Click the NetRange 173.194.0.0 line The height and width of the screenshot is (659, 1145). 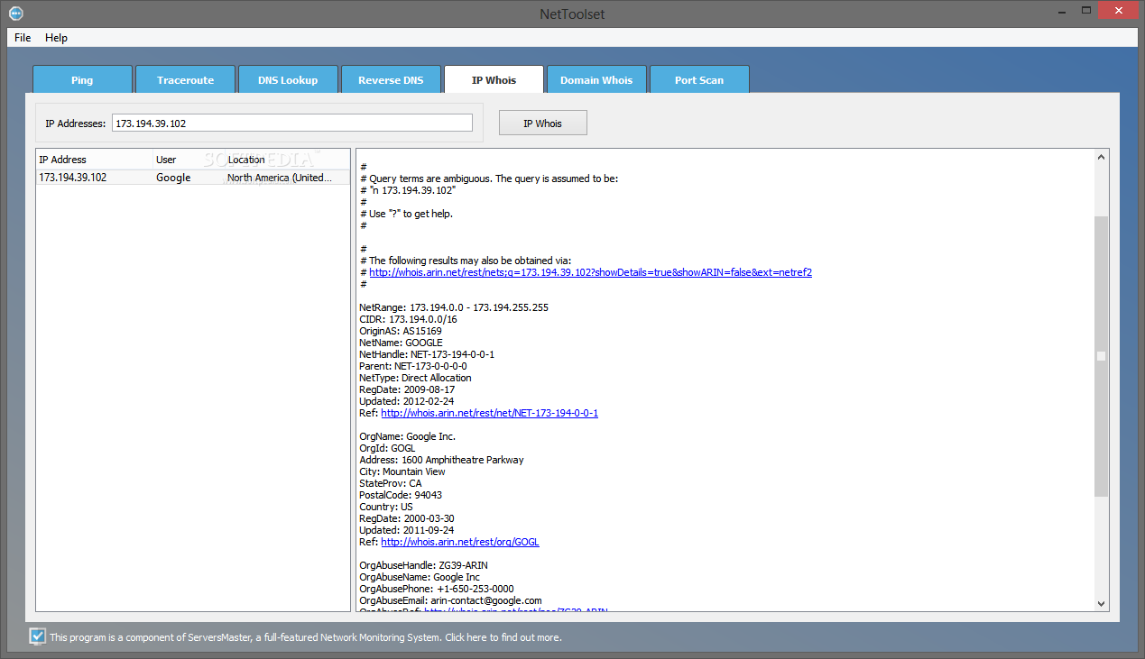point(454,307)
